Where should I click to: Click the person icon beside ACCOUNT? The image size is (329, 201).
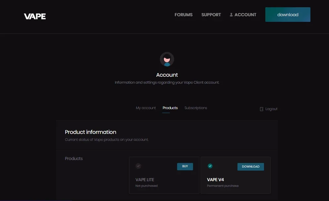coord(231,15)
